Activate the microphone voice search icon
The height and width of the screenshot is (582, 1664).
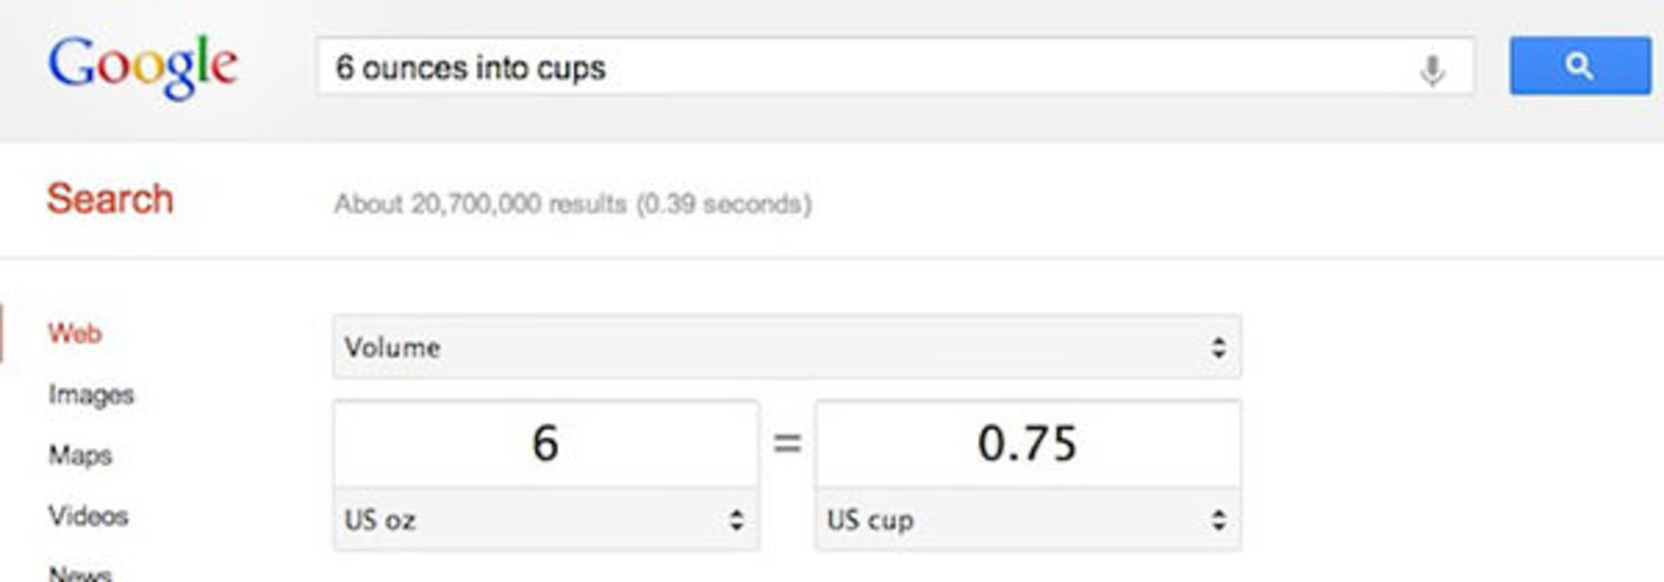pos(1432,69)
